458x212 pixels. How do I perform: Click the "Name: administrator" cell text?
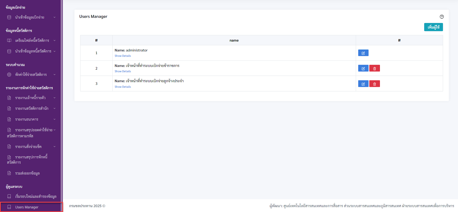131,50
